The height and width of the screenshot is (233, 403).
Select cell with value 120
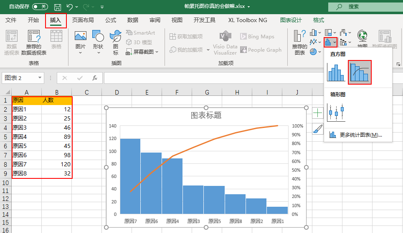click(56, 164)
